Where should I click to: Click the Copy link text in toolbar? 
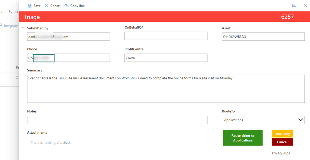coord(78,6)
